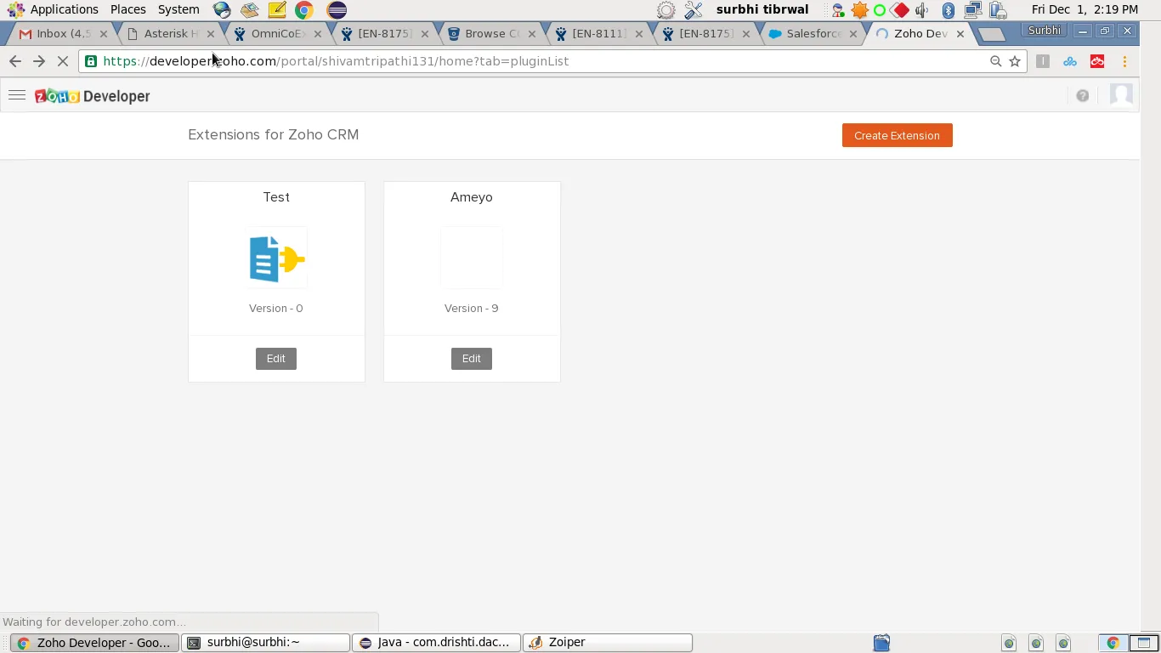Click the zoom magnifier icon in address bar

point(995,61)
